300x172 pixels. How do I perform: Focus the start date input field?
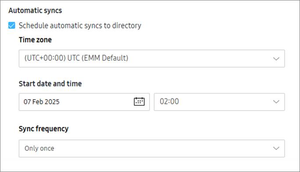click(84, 102)
